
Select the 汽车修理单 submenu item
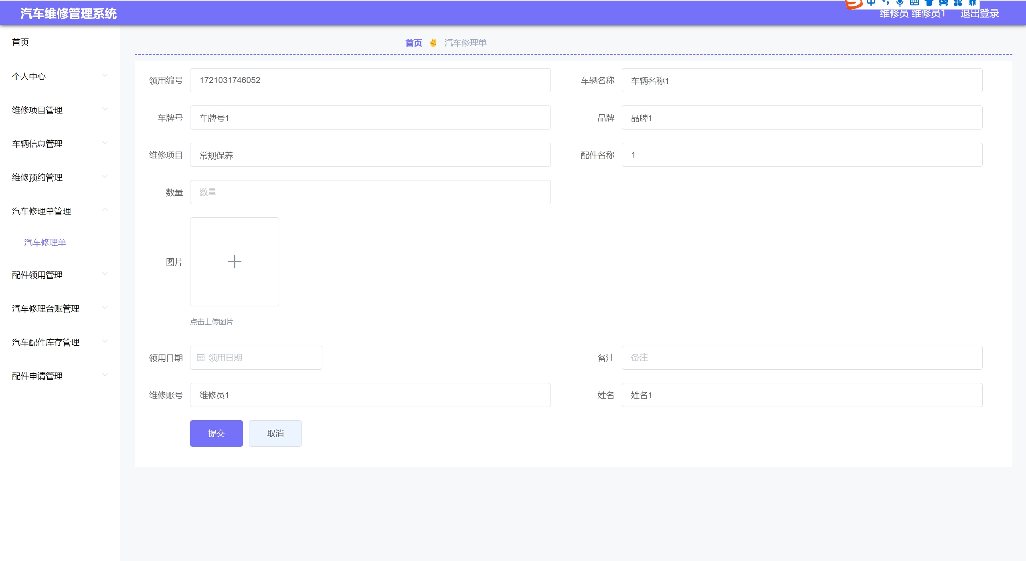tap(45, 242)
